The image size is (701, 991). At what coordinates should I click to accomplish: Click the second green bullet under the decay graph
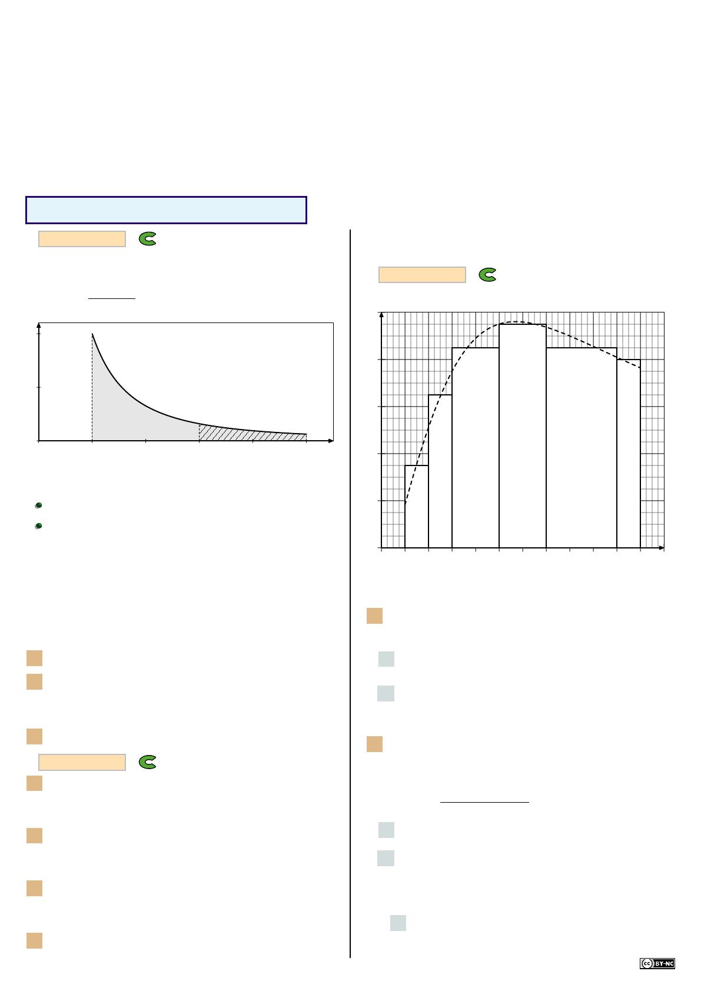[x=38, y=526]
